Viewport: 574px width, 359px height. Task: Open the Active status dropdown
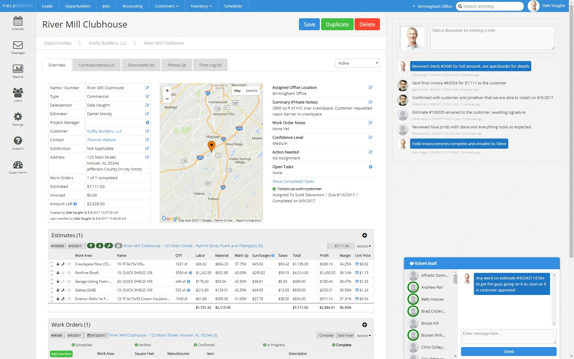357,63
